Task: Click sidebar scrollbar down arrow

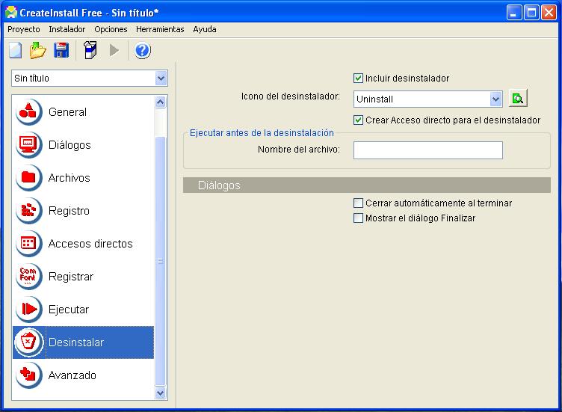Action: (160, 393)
